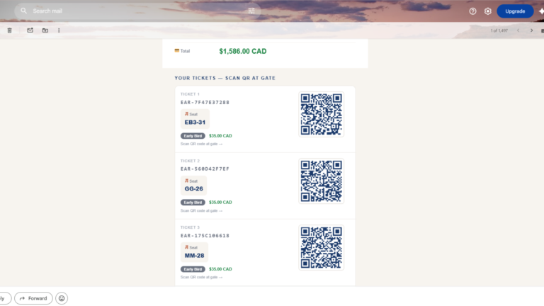Go to the newer email arrow

point(518,30)
